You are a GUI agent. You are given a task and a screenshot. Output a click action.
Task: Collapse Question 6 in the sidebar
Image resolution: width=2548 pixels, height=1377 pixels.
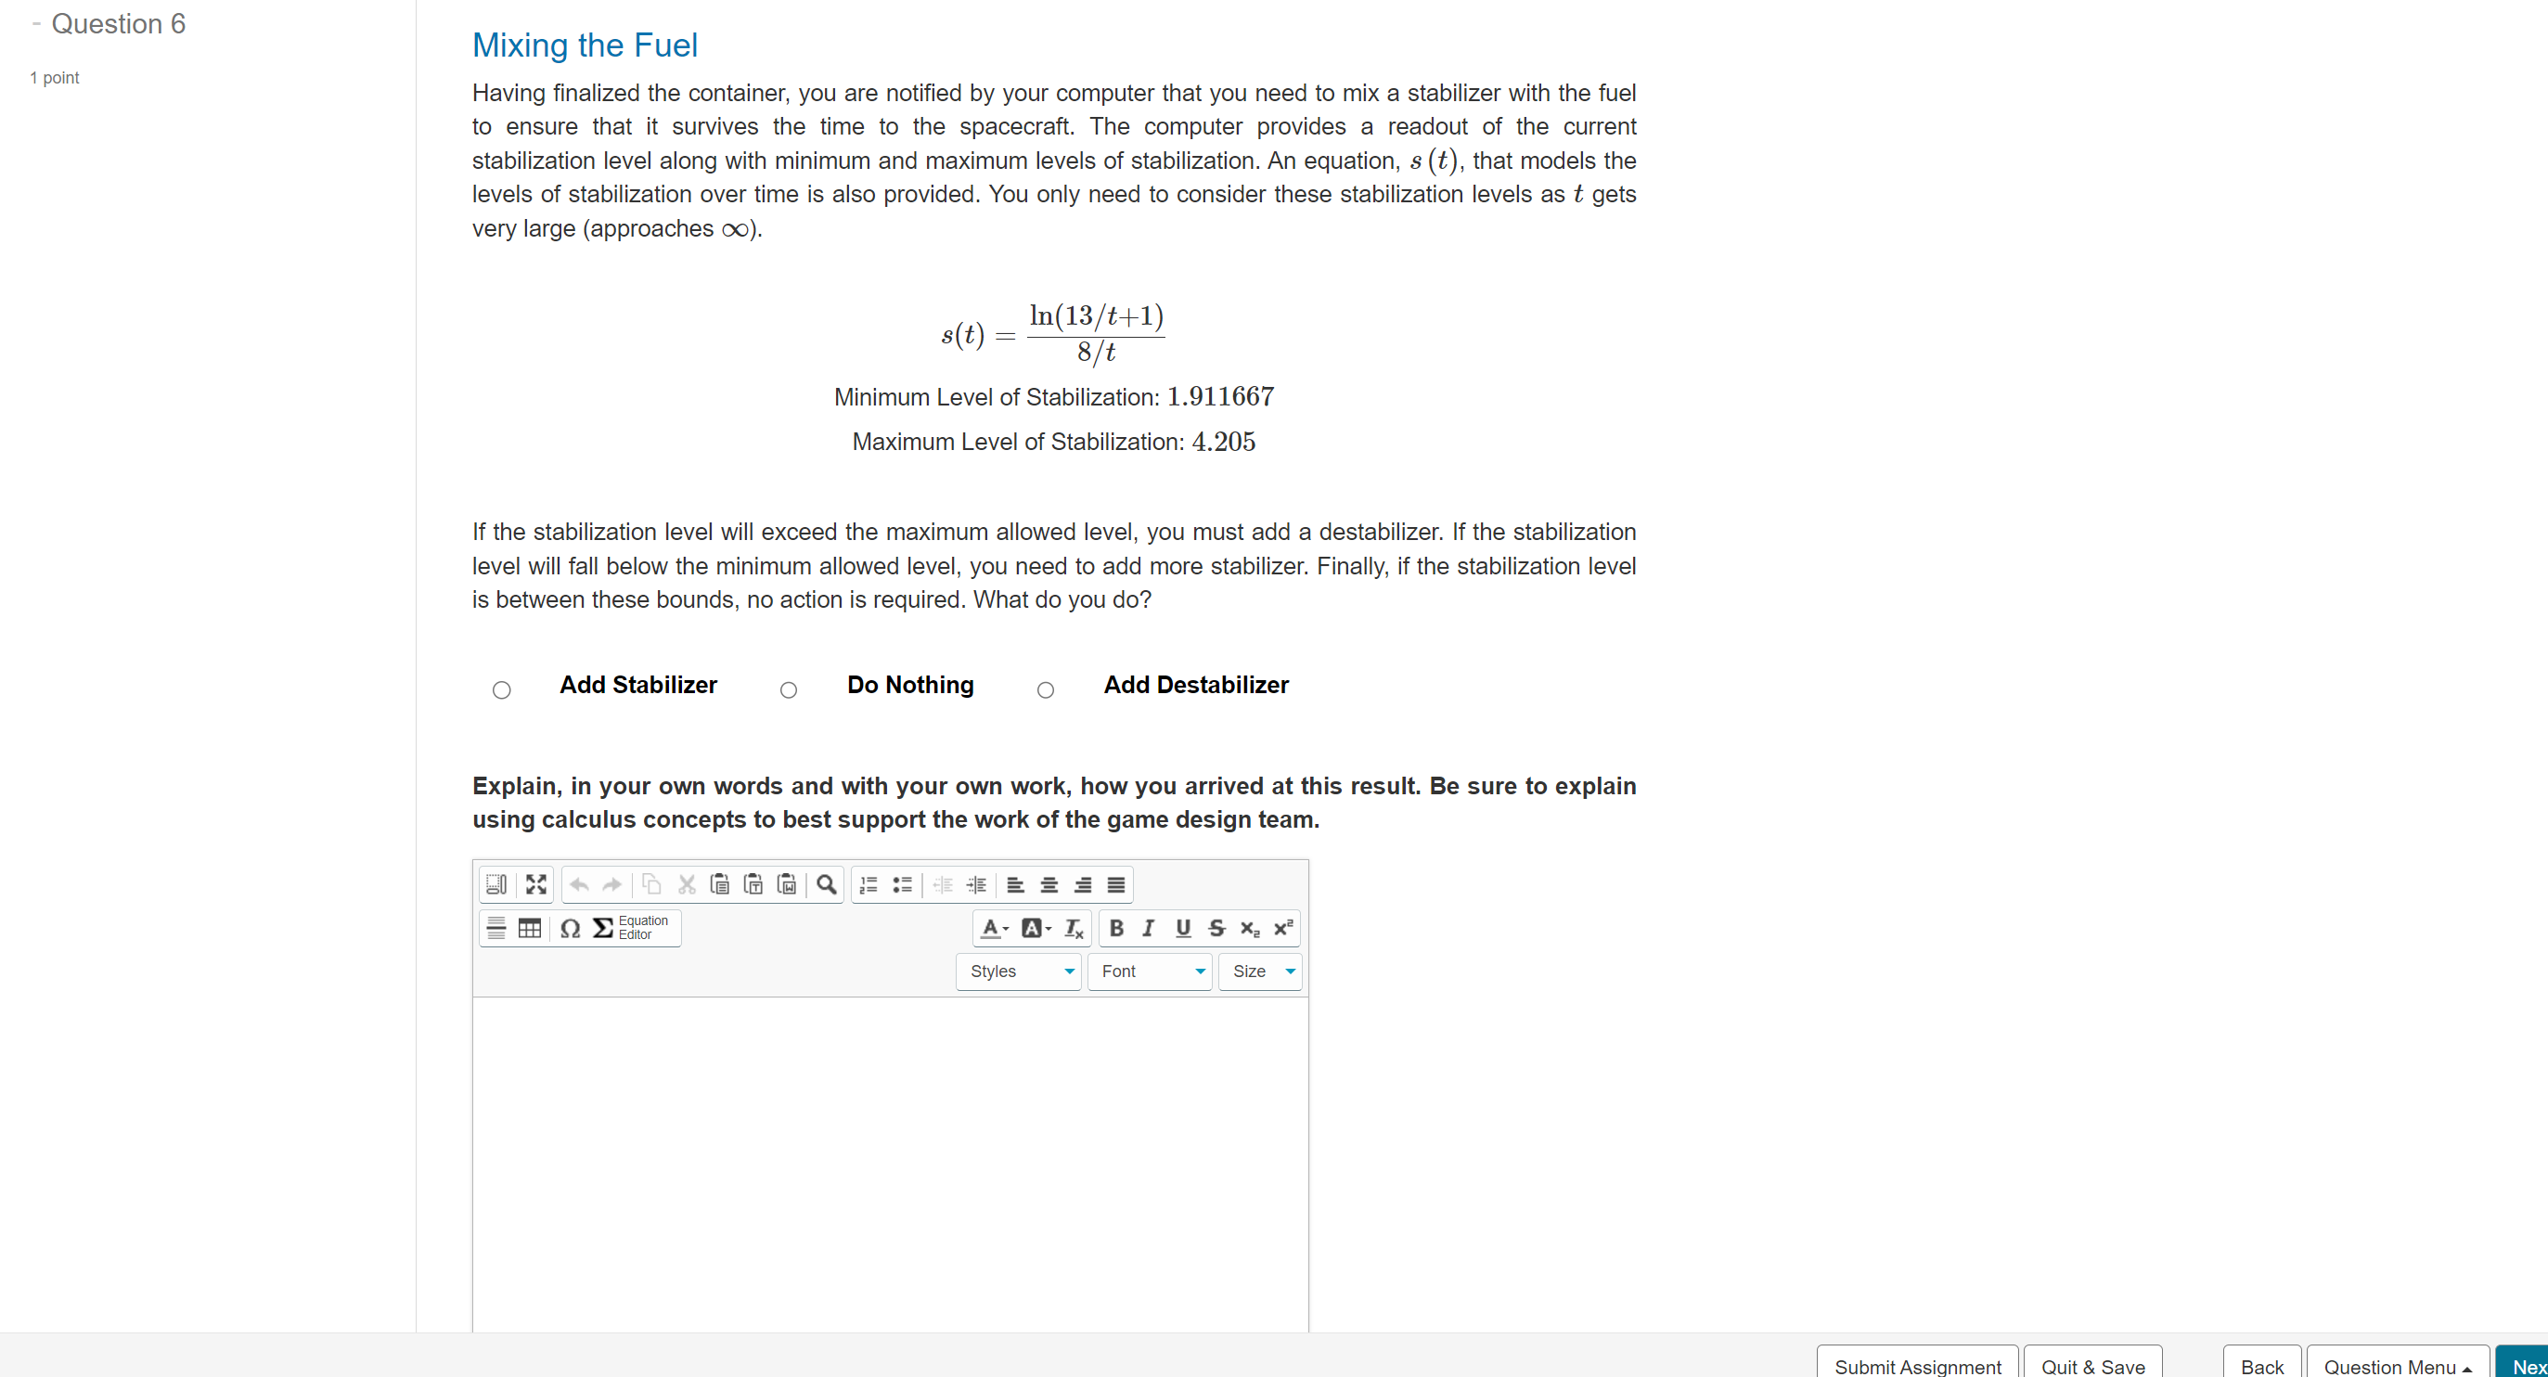36,24
